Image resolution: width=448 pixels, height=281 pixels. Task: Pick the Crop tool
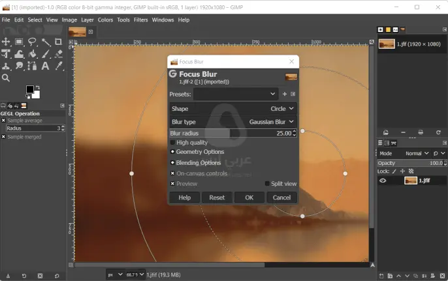[59, 42]
